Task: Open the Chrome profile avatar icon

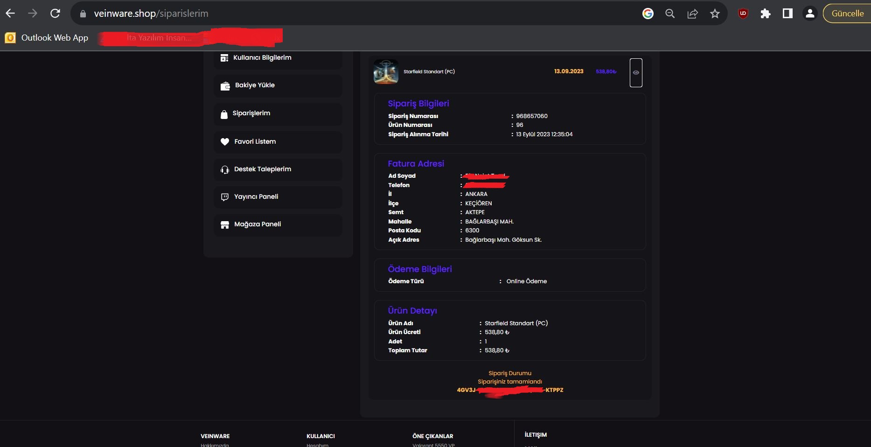Action: pyautogui.click(x=810, y=14)
